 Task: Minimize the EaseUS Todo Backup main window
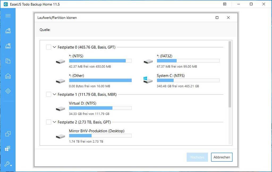(x=239, y=4)
